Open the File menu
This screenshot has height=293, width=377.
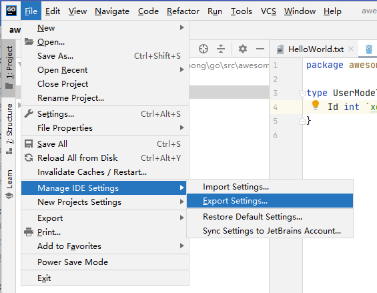click(31, 11)
